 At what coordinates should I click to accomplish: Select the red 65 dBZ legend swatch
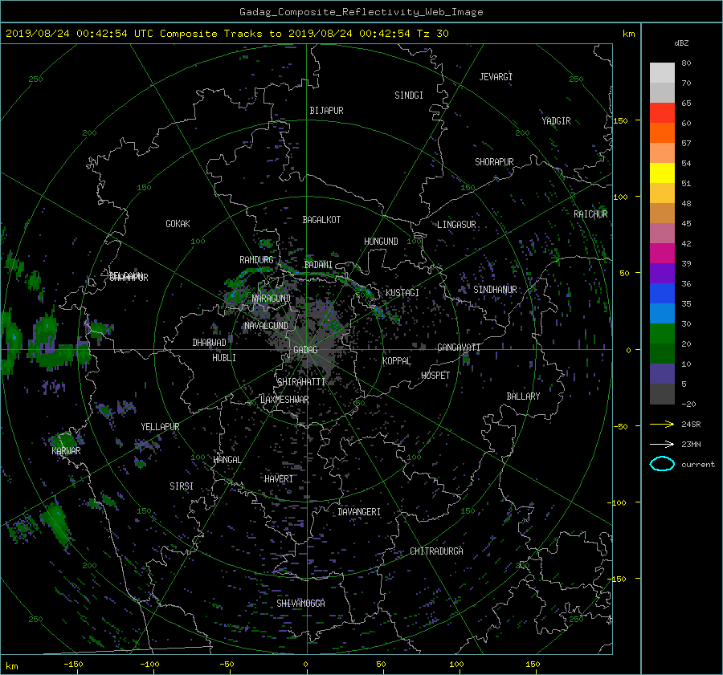tap(662, 113)
